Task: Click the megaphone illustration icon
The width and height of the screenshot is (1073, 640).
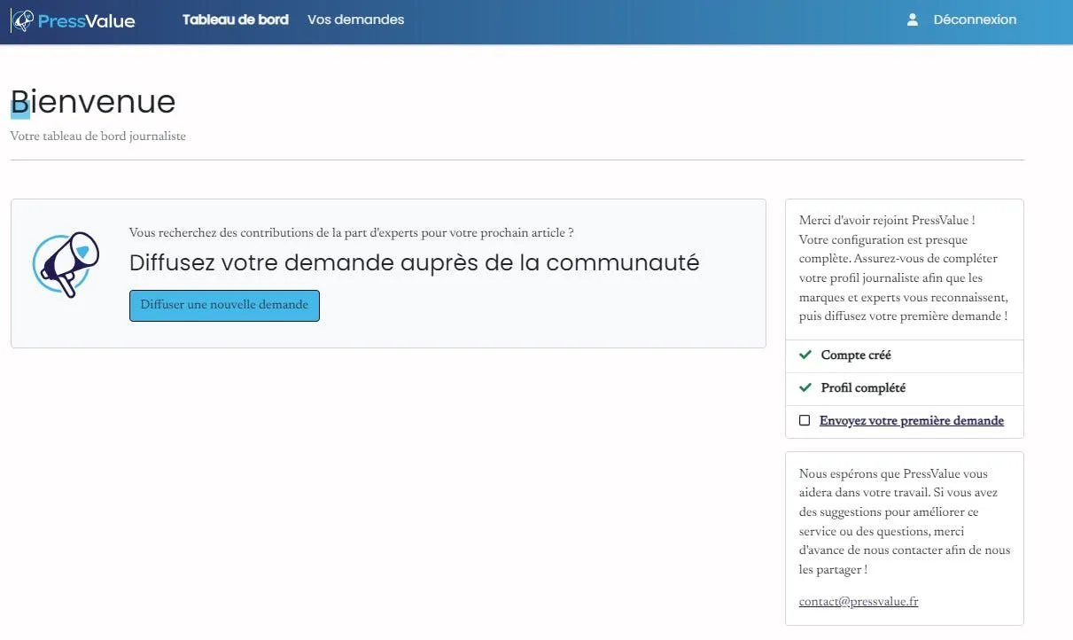Action: point(66,264)
